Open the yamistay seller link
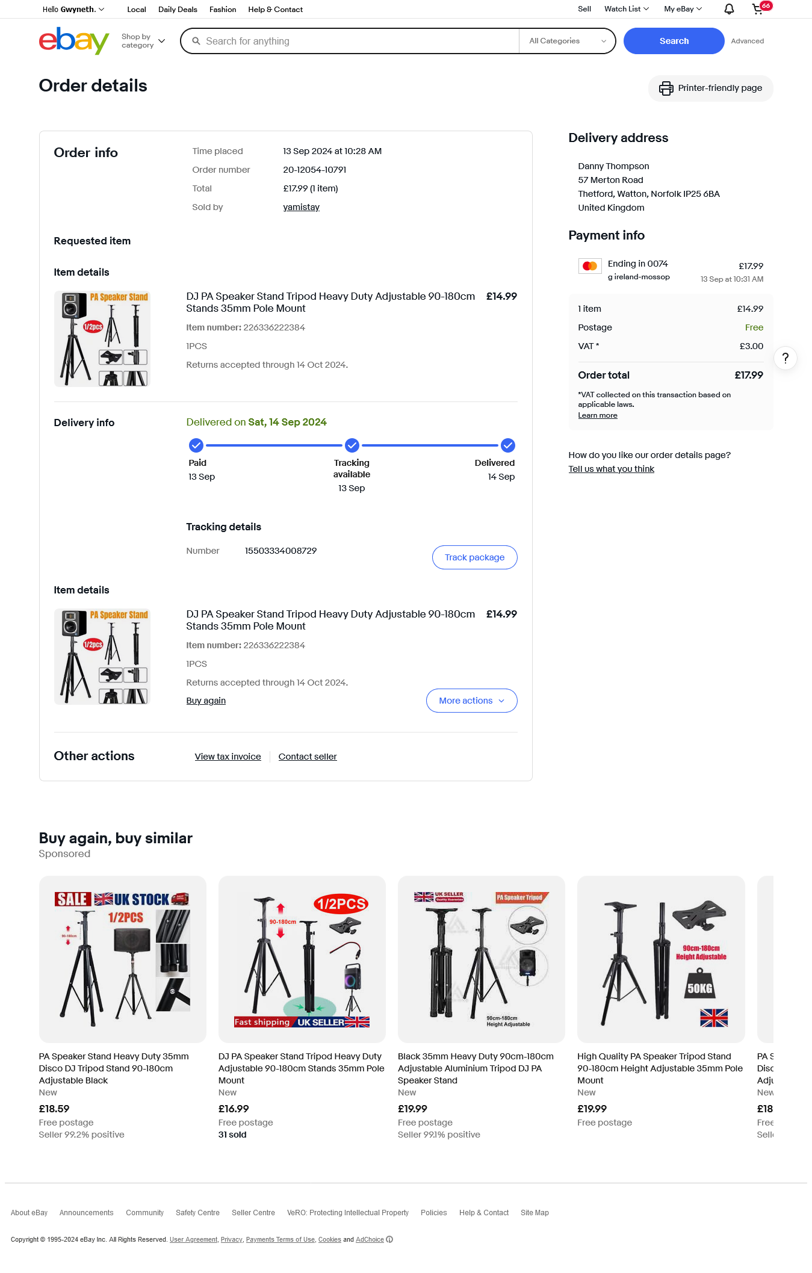The height and width of the screenshot is (1273, 812). (x=301, y=207)
